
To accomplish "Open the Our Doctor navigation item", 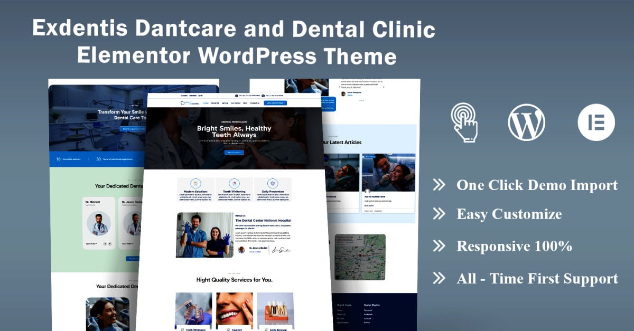I will [236, 103].
